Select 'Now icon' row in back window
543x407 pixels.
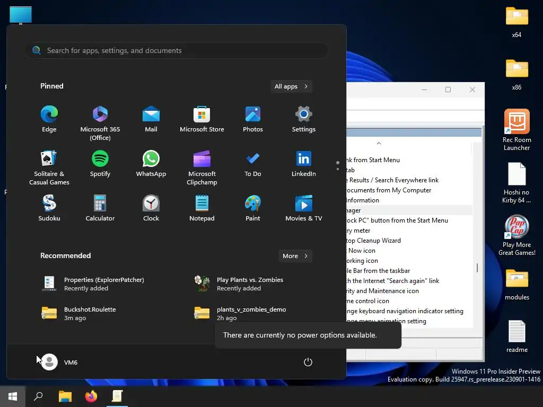(x=409, y=251)
